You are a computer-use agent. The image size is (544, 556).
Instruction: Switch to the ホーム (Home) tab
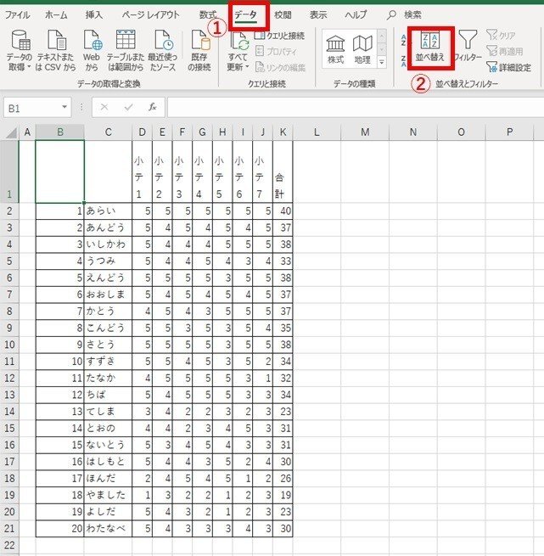pyautogui.click(x=56, y=15)
